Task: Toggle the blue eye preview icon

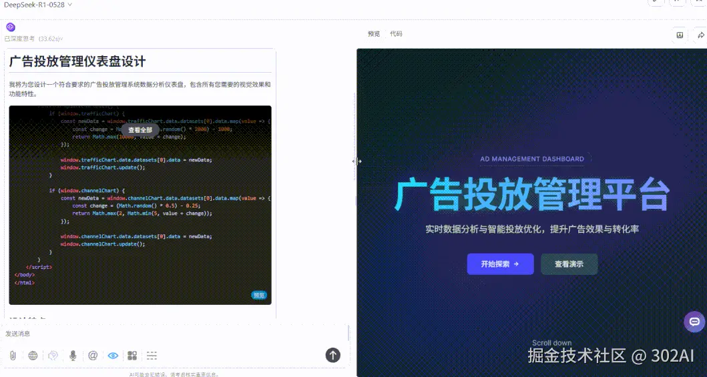Action: [113, 356]
